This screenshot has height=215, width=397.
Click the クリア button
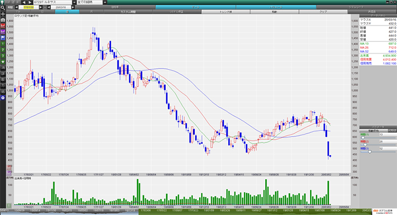[322, 11]
